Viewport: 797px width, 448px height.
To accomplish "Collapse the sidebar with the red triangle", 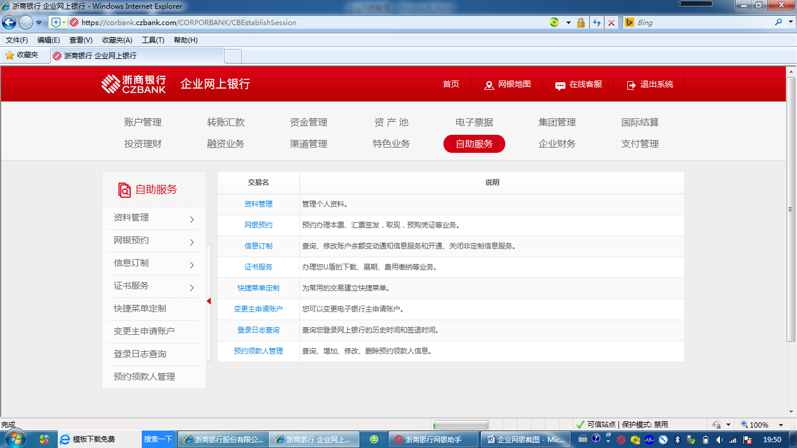I will (208, 301).
